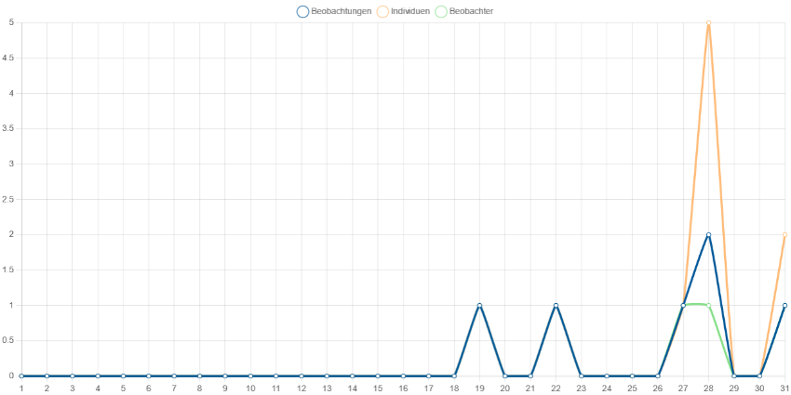Select the Beobachtungen point at day 31
This screenshot has width=791, height=395.
tap(784, 306)
